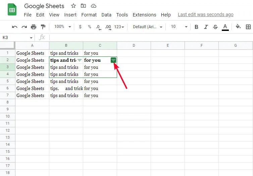Open green filter button in cell C2
This screenshot has width=253, height=176.
(113, 60)
